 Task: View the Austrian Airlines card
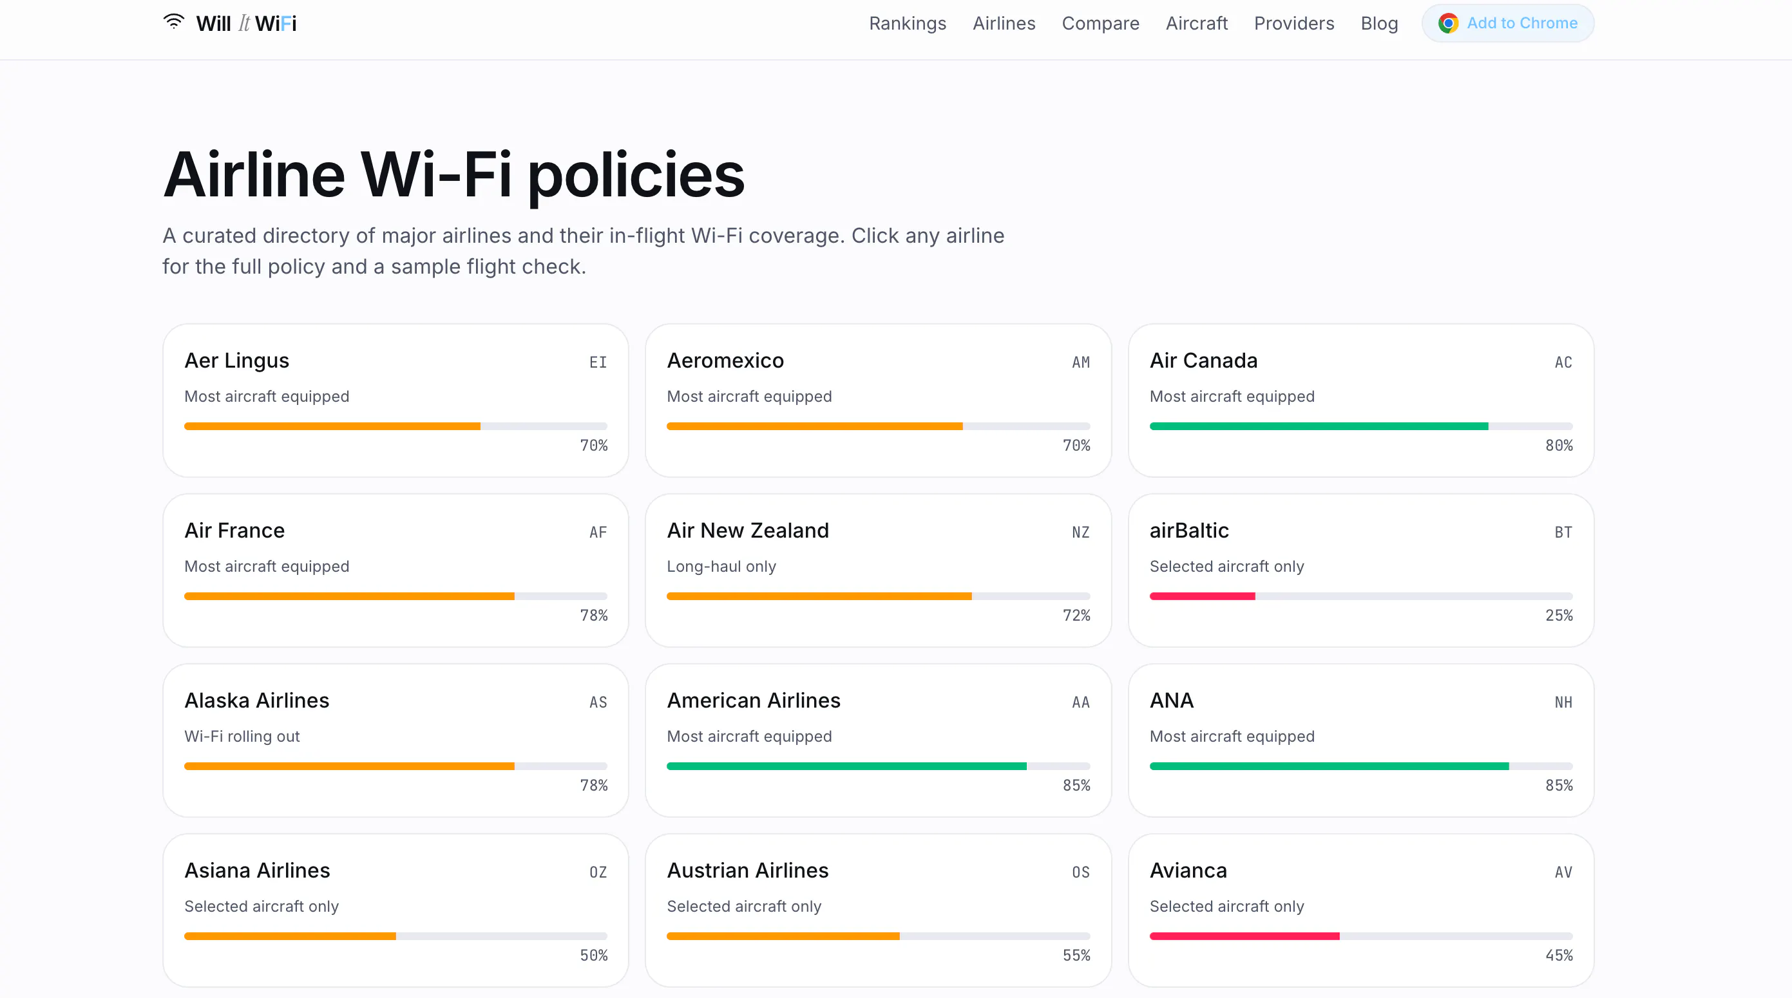pos(878,910)
